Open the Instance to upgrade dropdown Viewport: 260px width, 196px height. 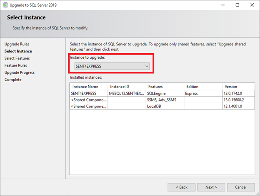[x=112, y=66]
